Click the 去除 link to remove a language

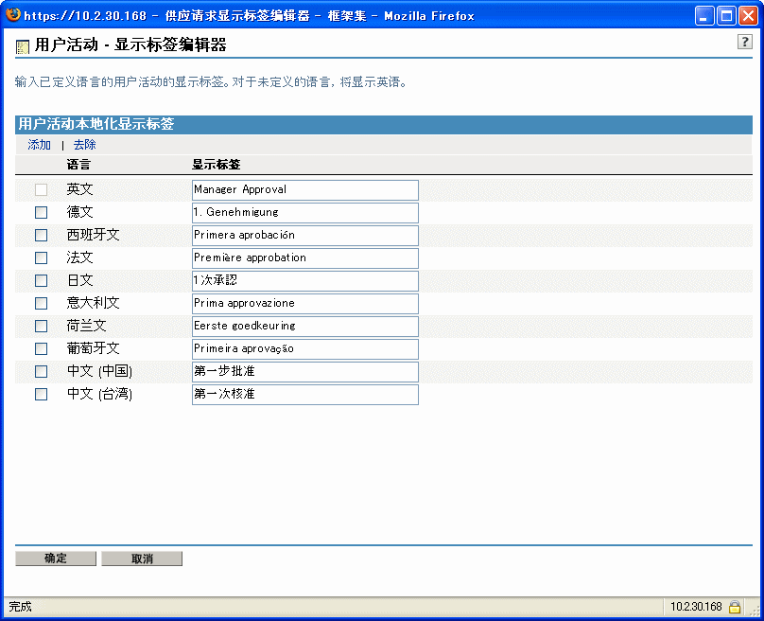click(83, 144)
